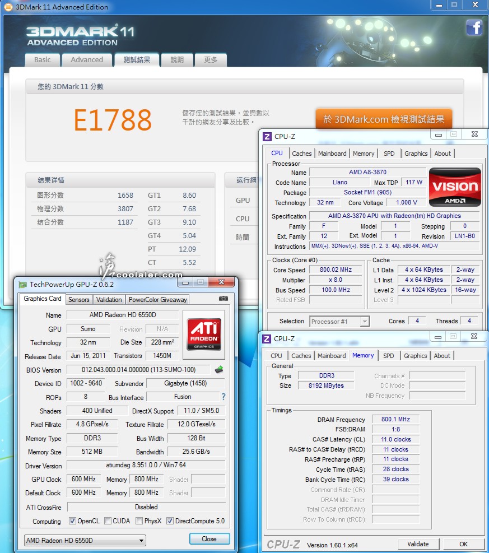Click the Validate button in CPU-Z
This screenshot has width=489, height=553.
(x=418, y=544)
